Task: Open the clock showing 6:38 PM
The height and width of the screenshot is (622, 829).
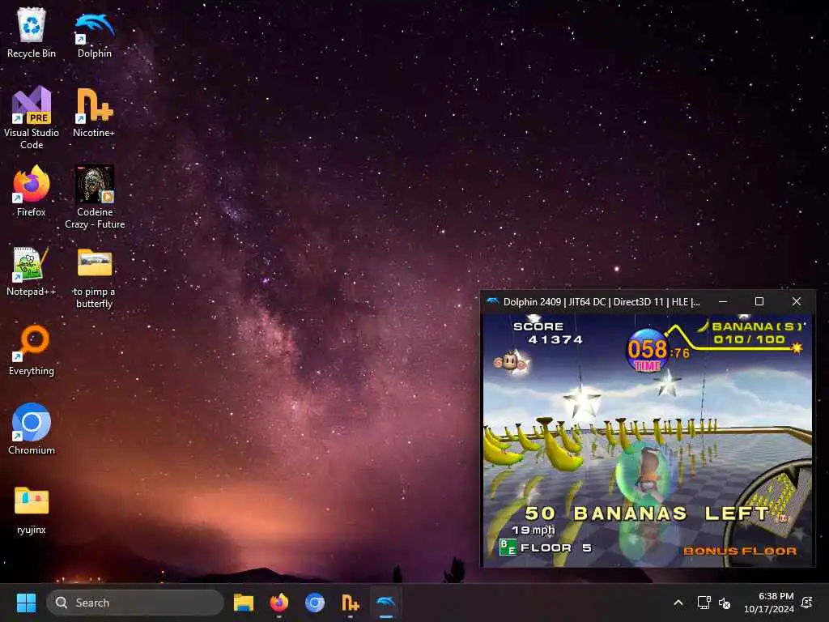Action: point(769,603)
